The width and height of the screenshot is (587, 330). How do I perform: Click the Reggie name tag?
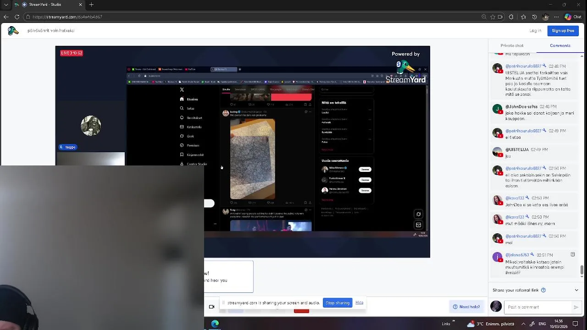[x=67, y=147]
